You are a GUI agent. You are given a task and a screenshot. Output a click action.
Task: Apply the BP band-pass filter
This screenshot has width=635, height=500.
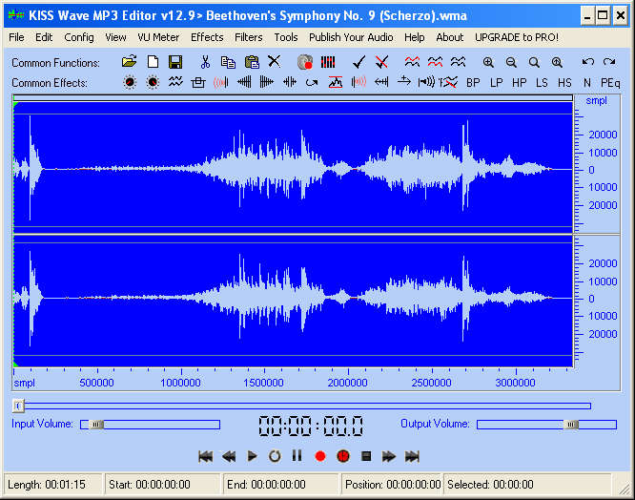pos(473,83)
